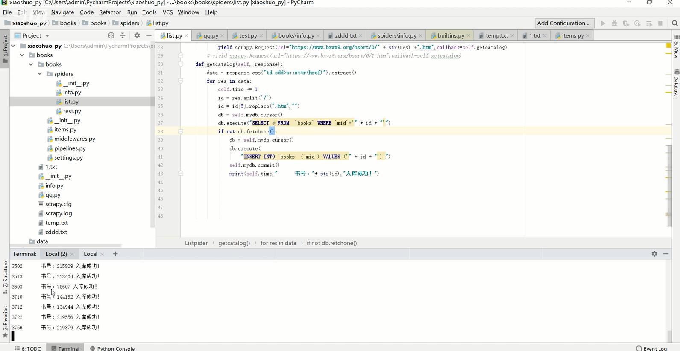The image size is (680, 351).
Task: Click the Profile icon in the toolbar
Action: point(637,23)
